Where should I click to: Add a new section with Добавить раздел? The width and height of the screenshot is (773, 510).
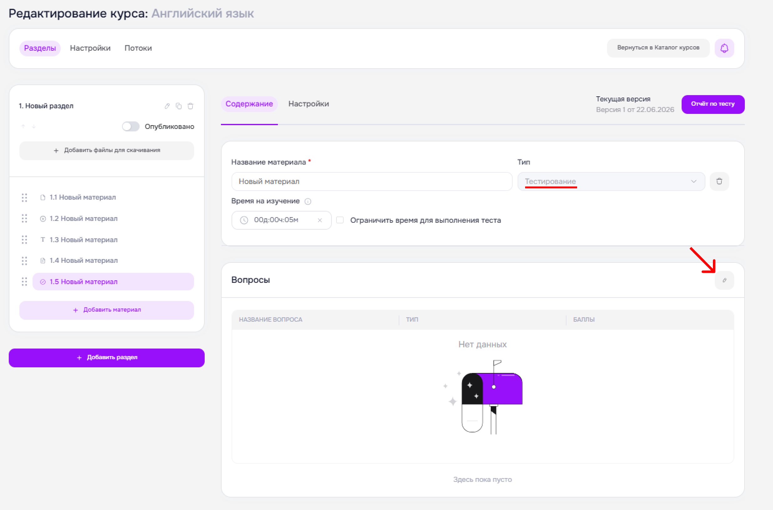107,357
